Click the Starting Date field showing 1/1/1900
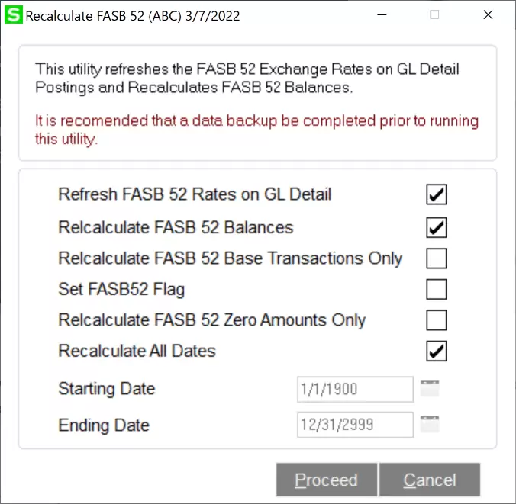516x504 pixels. [x=354, y=390]
